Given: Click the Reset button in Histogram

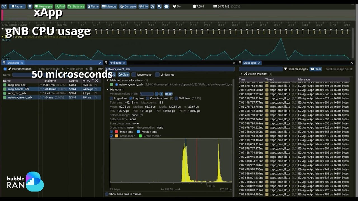Looking at the screenshot, I should click(x=169, y=94).
